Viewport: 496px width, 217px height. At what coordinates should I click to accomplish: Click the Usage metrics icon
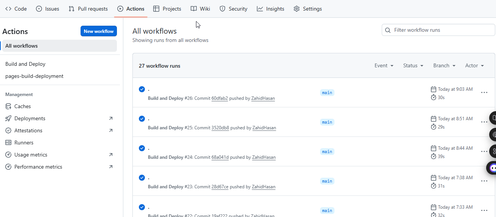click(8, 155)
